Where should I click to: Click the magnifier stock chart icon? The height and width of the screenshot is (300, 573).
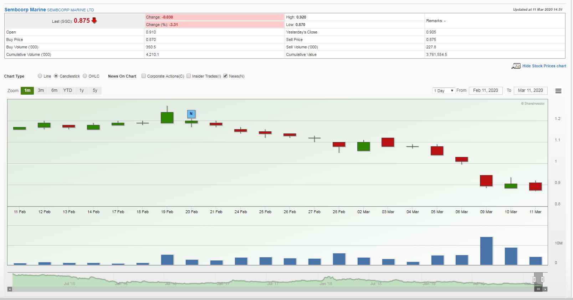516,66
